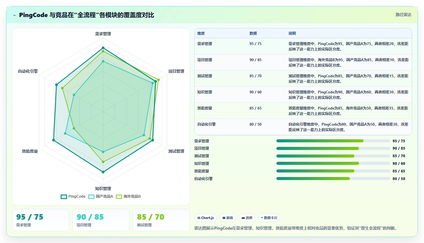This screenshot has height=243, width=424.
Task: Click the 数据卡片 chip
Action: [269, 218]
